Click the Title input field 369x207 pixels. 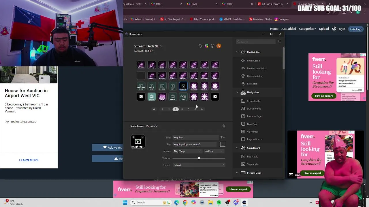point(195,137)
